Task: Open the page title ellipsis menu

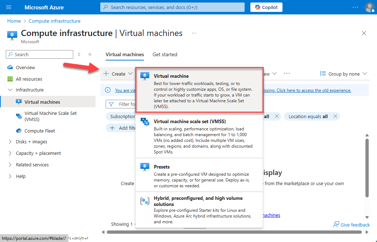Action: tap(194, 33)
